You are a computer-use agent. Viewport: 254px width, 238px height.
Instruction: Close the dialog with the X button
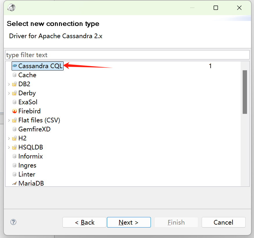[239, 8]
